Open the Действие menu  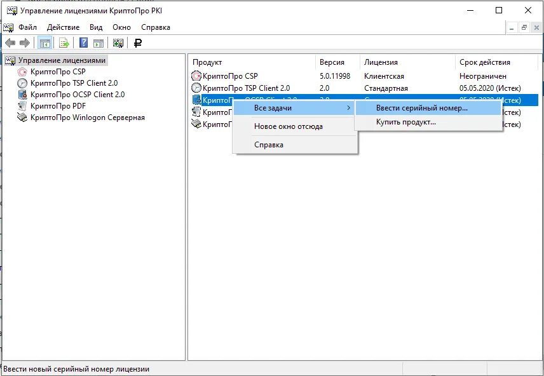[63, 27]
